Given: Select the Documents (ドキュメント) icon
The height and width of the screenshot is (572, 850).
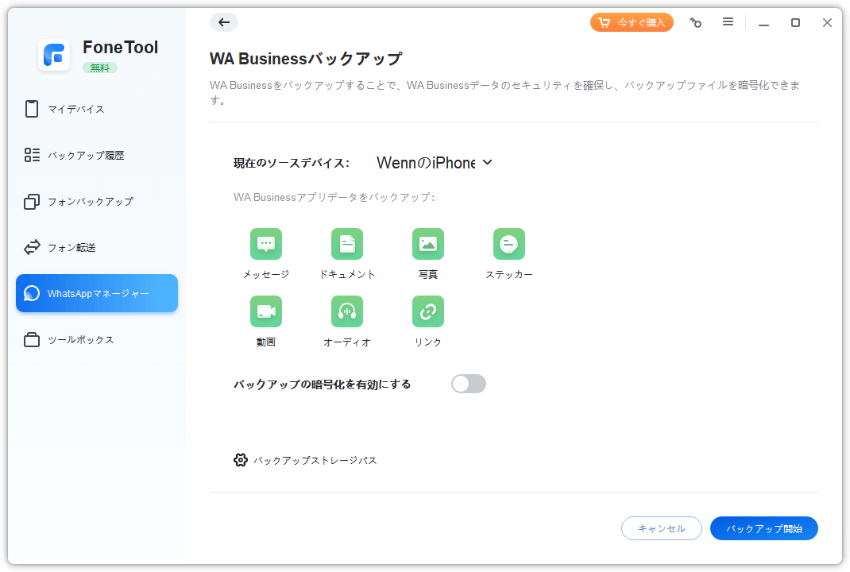Looking at the screenshot, I should (x=347, y=244).
